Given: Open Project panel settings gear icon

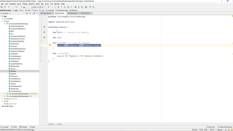Looking at the screenshot, I should point(34,13).
